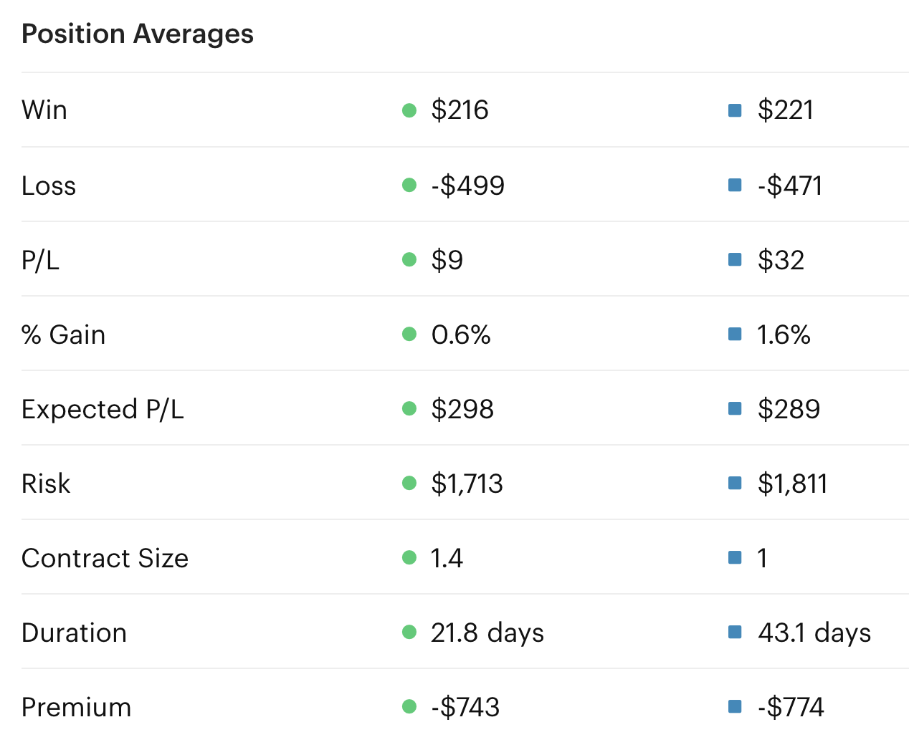This screenshot has height=755, width=909.
Task: Click blue square next to 1.6% gain
Action: (x=735, y=335)
